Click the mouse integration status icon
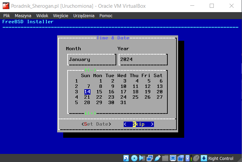 196,158
